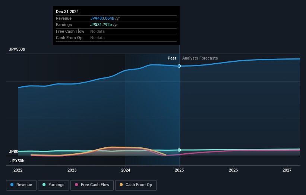The height and width of the screenshot is (195, 306).
Task: Click the 2022 x-axis label
Action: (18, 170)
